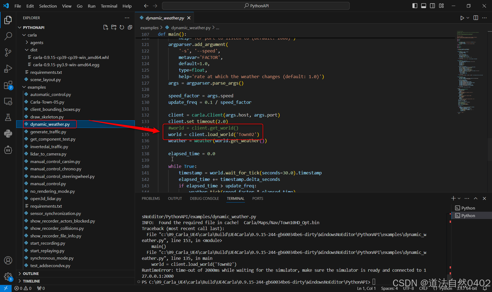Open Run and Debug view
The height and width of the screenshot is (292, 492).
8,69
